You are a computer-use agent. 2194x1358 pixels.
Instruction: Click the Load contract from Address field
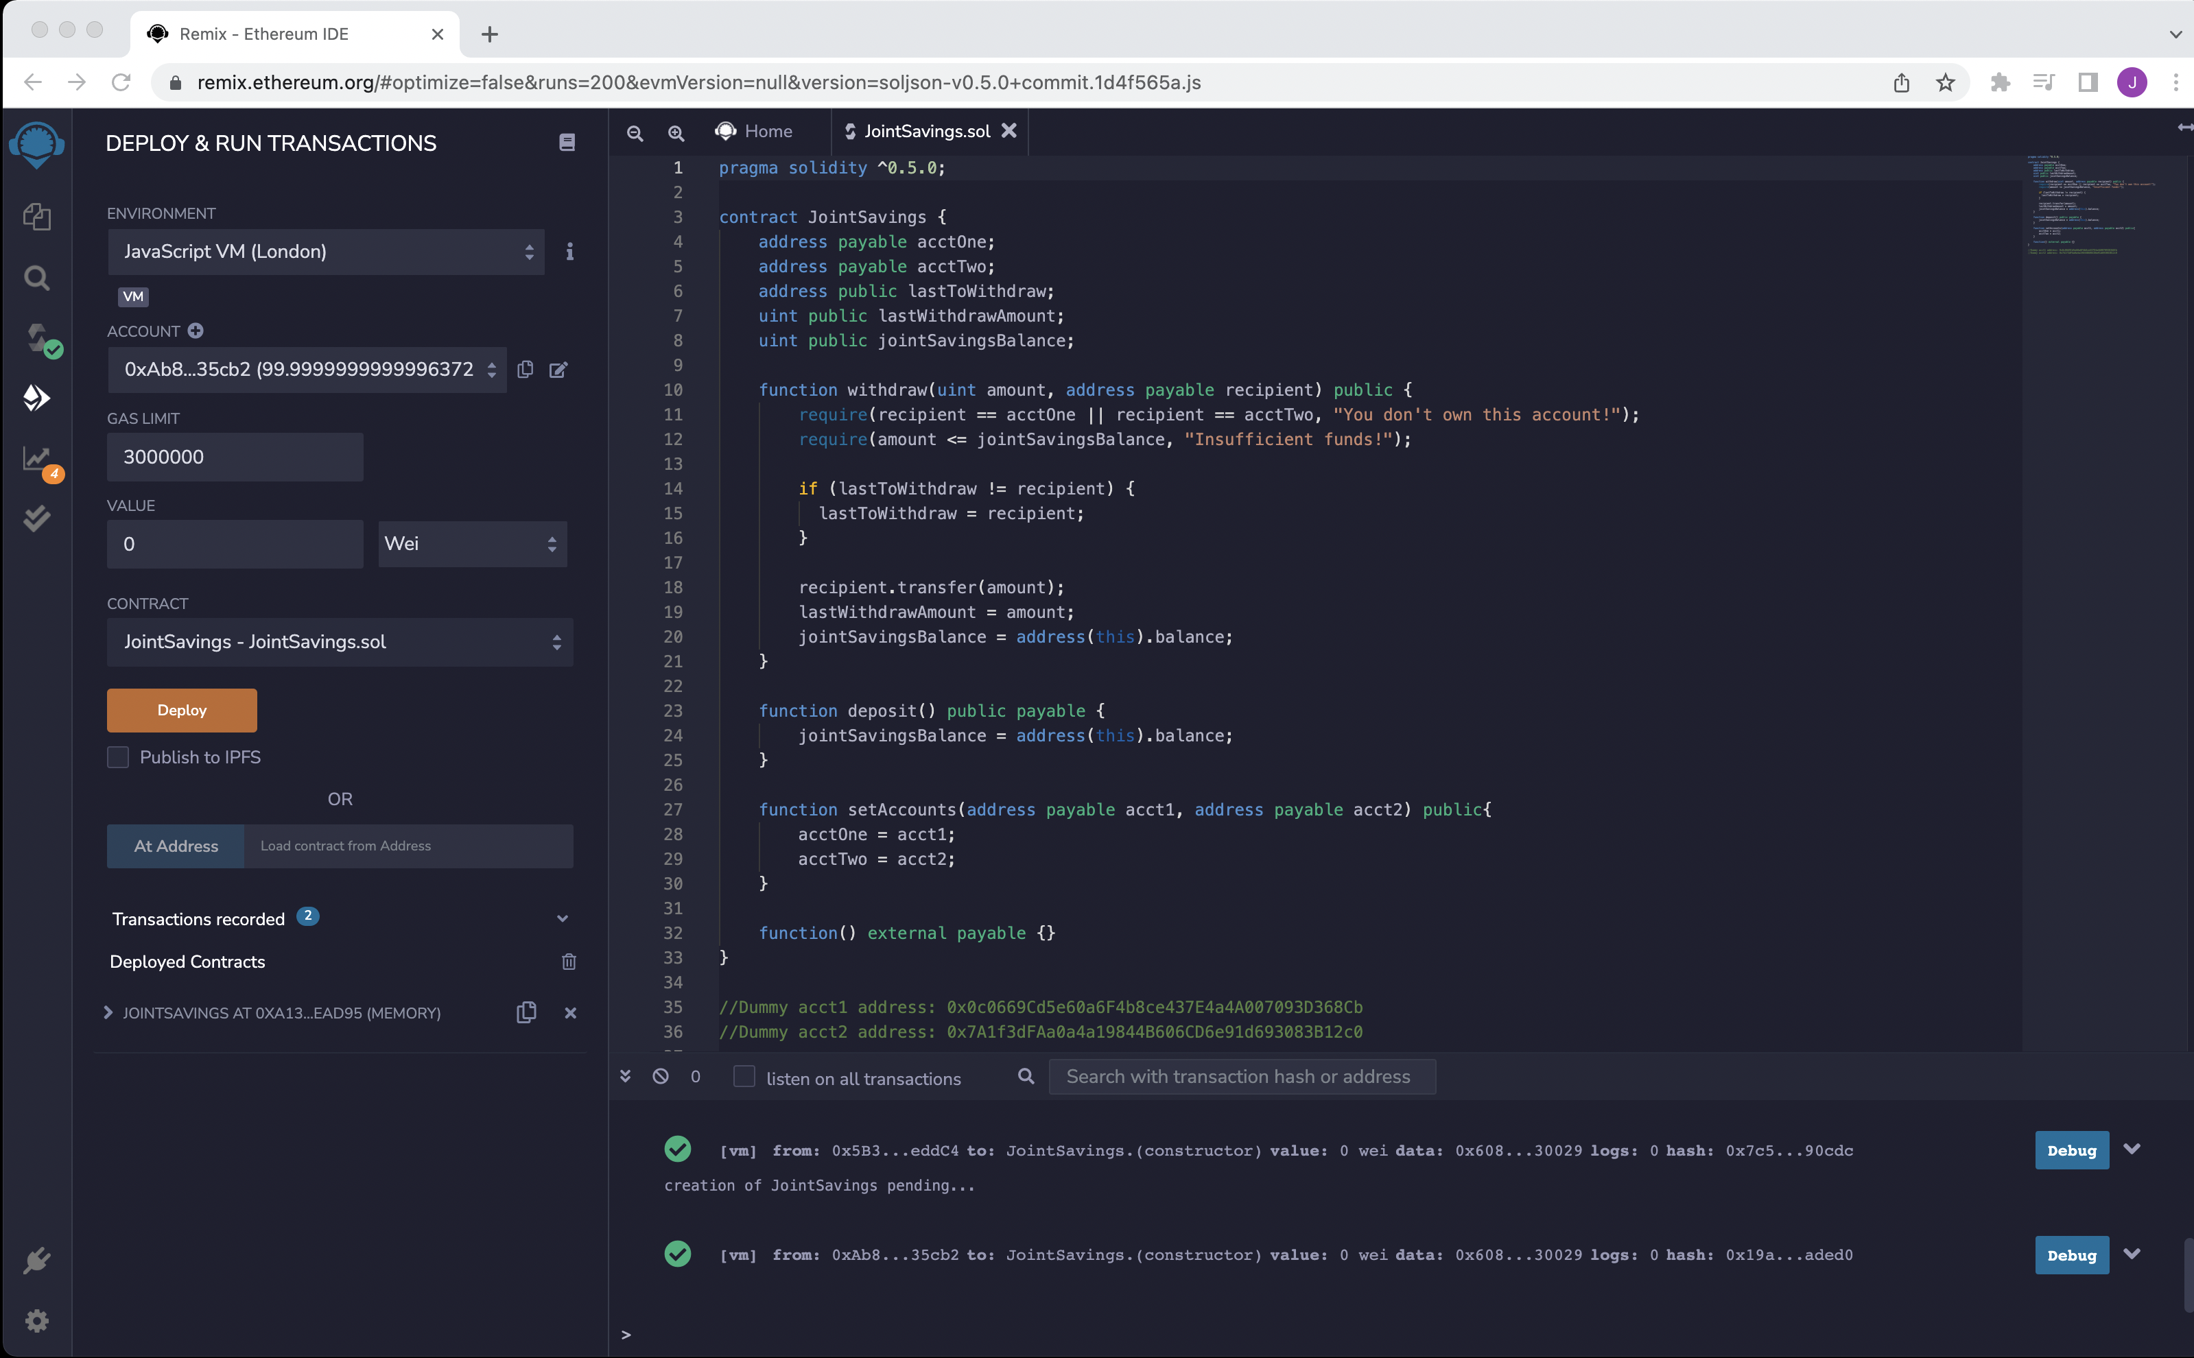point(409,846)
